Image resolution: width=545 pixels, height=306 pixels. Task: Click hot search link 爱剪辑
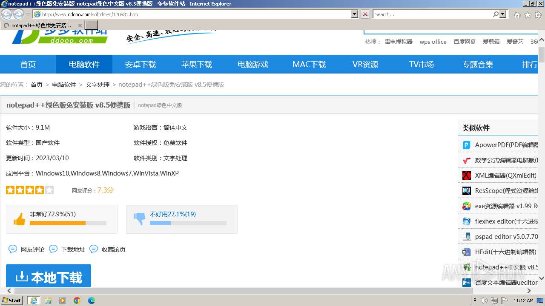pos(491,42)
